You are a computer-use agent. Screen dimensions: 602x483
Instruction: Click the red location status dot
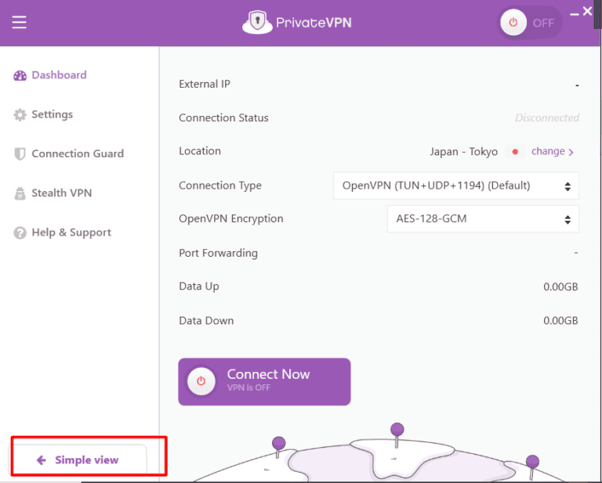coord(515,152)
